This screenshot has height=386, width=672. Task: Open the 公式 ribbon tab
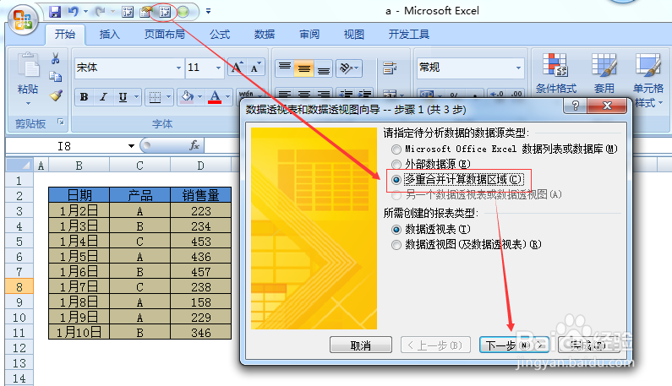click(220, 35)
